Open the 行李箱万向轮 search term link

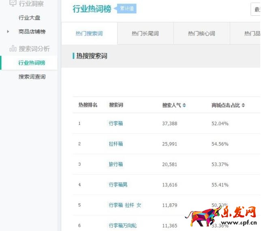(122, 225)
